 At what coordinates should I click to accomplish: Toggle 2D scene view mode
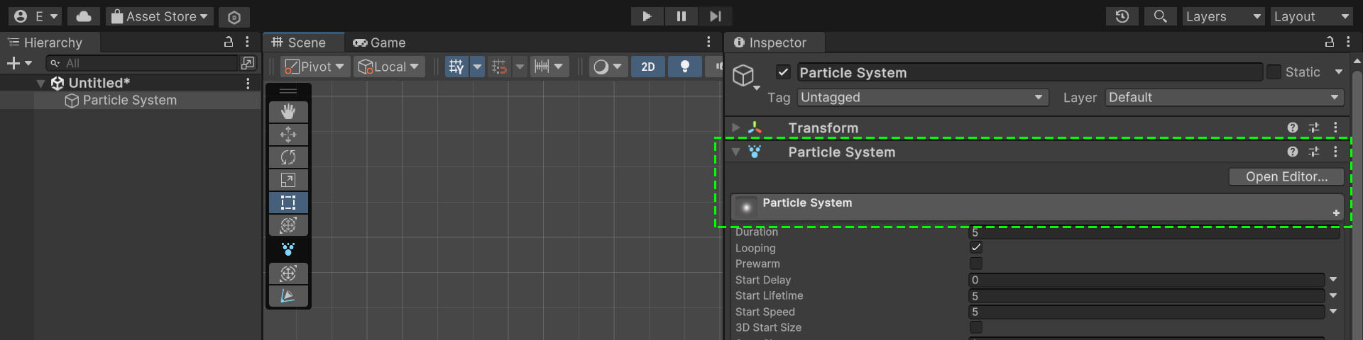(648, 67)
